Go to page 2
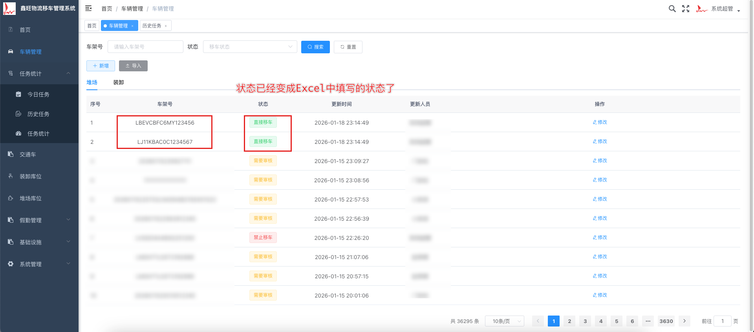Screen dimensions: 754x332 [x=569, y=321]
